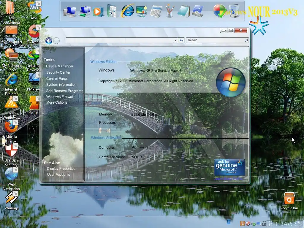Screen dimensions: 304x228
Task: Click the Windows Edition heading
Action: pyautogui.click(x=103, y=61)
